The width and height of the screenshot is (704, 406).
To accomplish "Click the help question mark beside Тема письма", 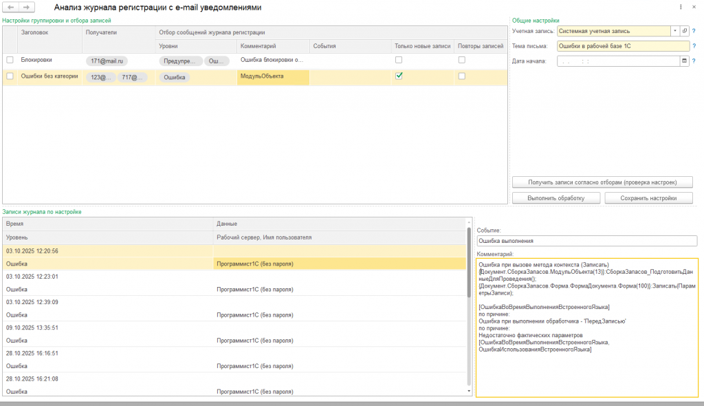I will point(694,46).
